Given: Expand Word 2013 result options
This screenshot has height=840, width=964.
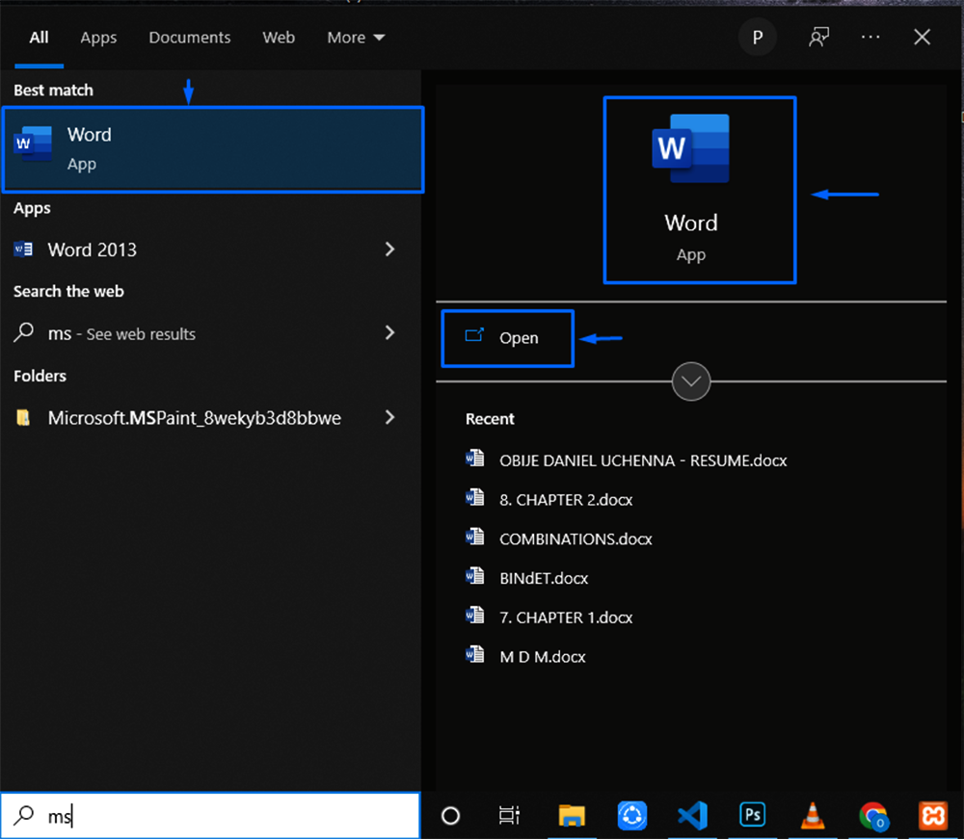Looking at the screenshot, I should 389,249.
